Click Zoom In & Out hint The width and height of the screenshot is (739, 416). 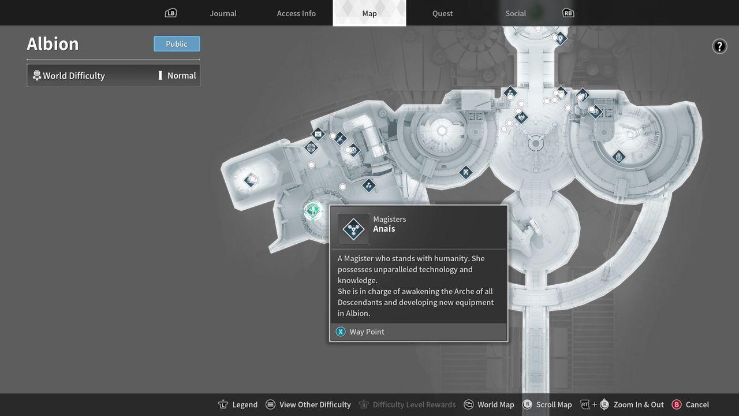pos(622,404)
